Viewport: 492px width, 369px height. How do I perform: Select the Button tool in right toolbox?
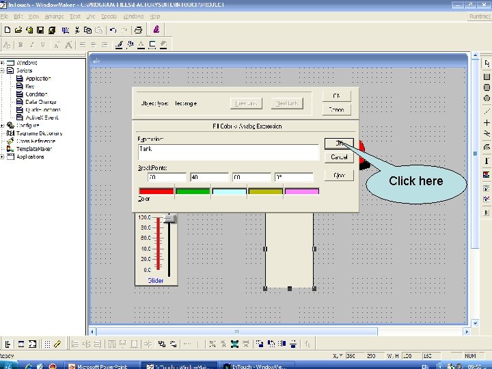pyautogui.click(x=487, y=213)
